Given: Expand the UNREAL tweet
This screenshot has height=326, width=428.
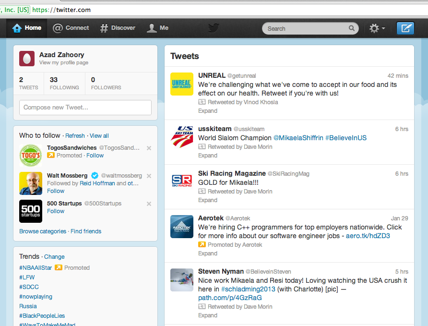Looking at the screenshot, I should point(208,111).
